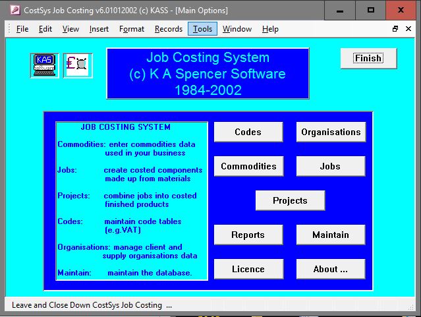Open the Tools menu

coord(202,29)
